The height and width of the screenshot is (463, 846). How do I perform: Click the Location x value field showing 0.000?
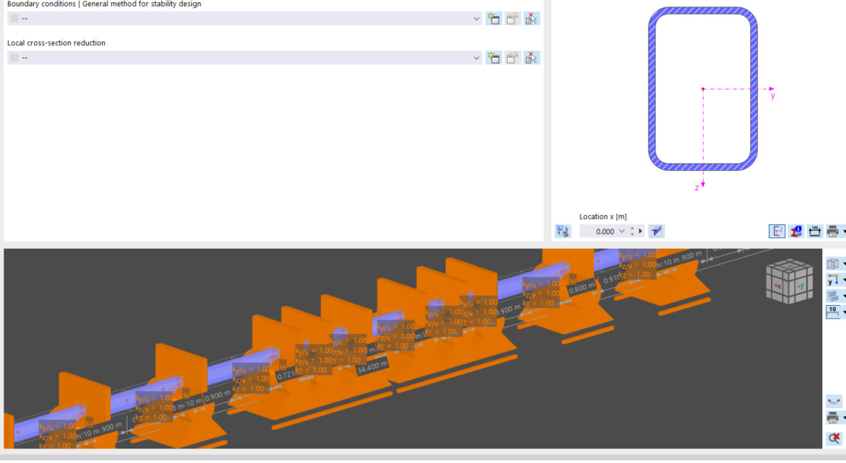pyautogui.click(x=599, y=231)
